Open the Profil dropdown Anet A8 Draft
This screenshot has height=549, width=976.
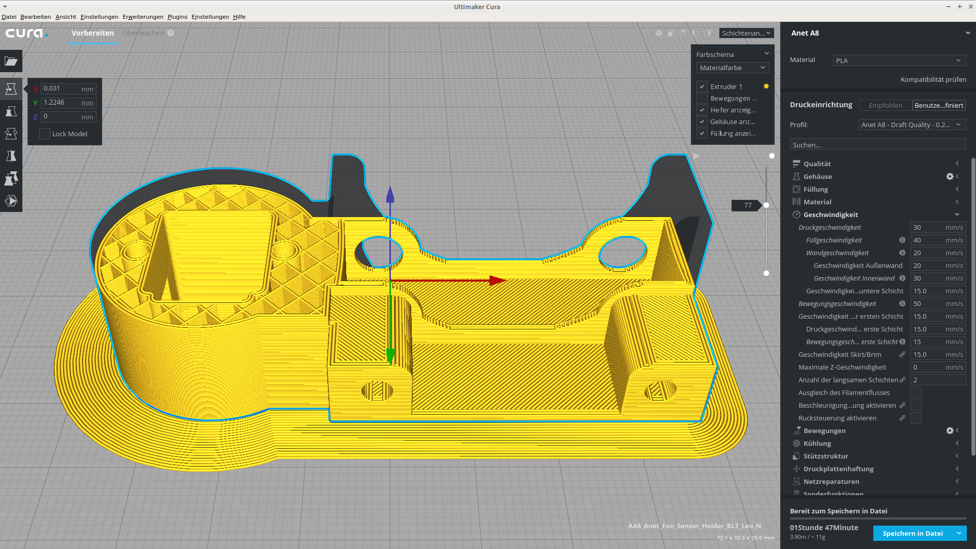pos(911,125)
